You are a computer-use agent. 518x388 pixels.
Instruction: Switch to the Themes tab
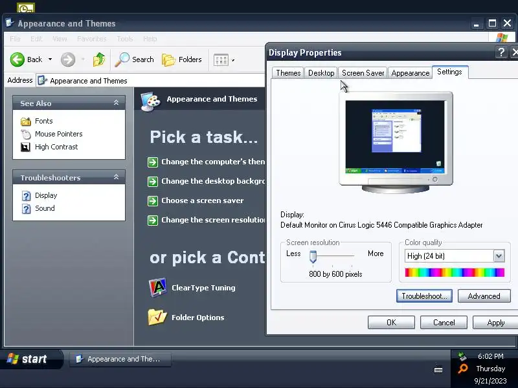tap(288, 73)
